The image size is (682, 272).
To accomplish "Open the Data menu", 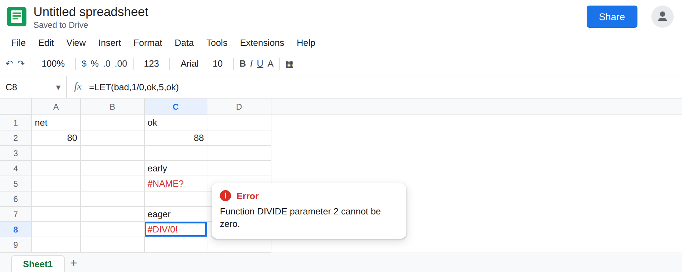I will (x=184, y=43).
